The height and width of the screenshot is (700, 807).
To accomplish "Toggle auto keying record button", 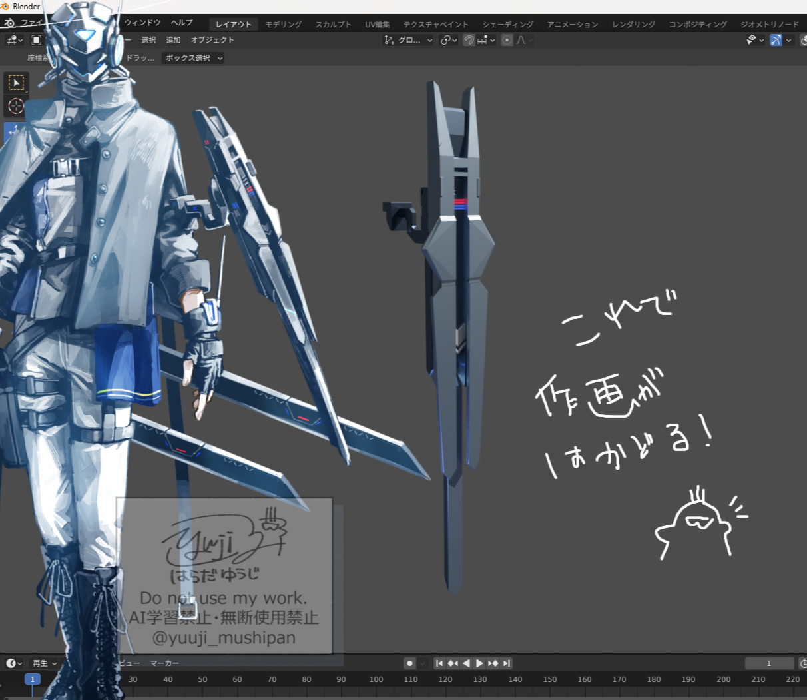I will click(x=409, y=663).
